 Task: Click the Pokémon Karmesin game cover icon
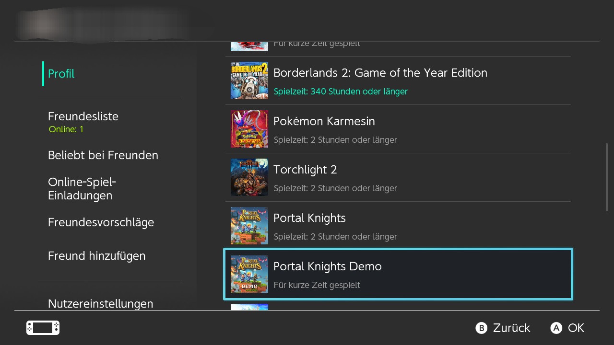[x=249, y=129]
